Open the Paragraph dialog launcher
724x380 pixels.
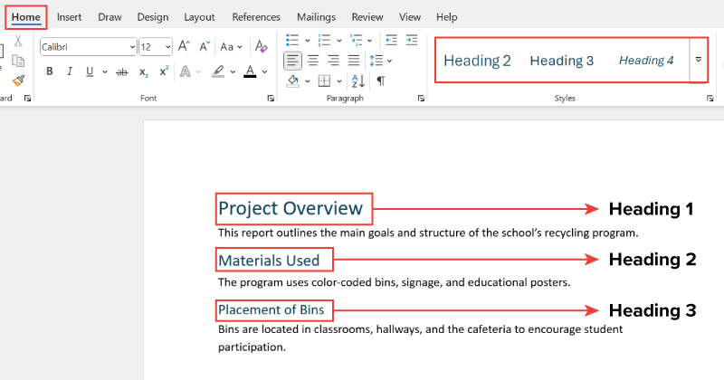click(421, 98)
